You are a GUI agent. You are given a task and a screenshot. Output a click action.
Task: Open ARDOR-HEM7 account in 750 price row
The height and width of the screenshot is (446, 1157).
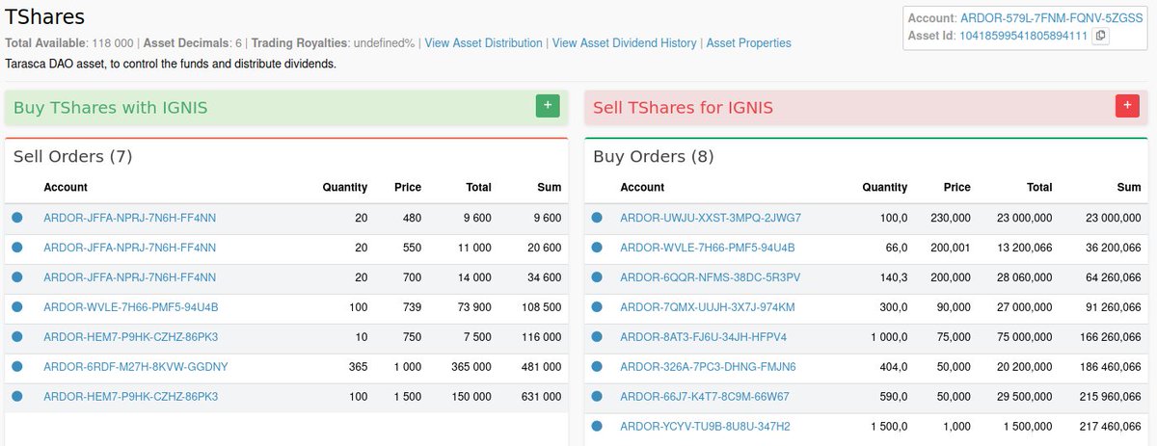coord(131,337)
